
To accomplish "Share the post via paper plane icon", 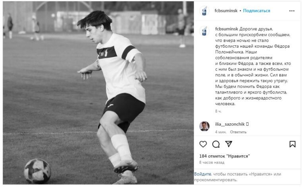I will [x=229, y=144].
